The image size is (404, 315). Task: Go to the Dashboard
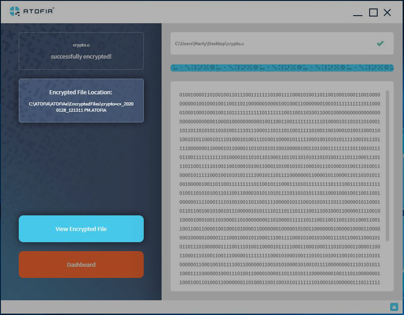(x=81, y=265)
